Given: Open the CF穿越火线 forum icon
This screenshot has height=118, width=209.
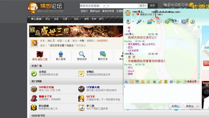Looking at the screenshot, I should (x=81, y=89).
